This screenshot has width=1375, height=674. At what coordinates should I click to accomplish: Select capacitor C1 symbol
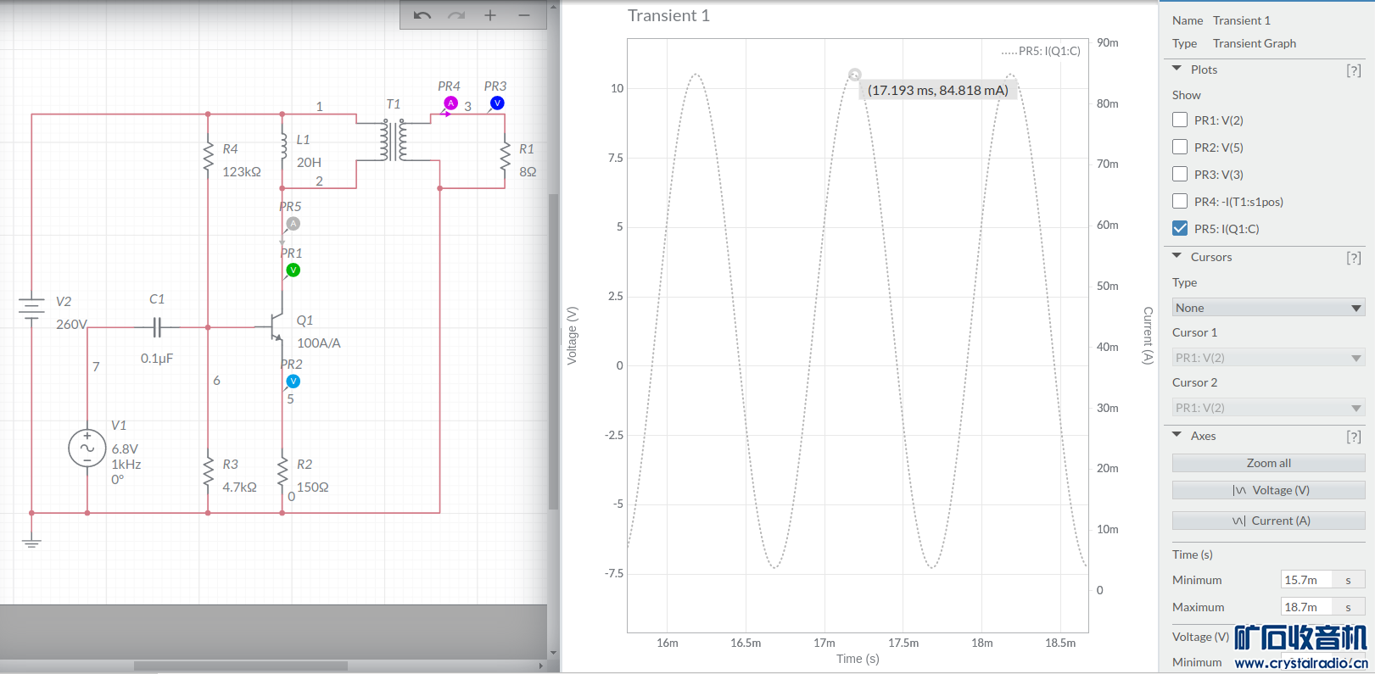click(x=157, y=326)
